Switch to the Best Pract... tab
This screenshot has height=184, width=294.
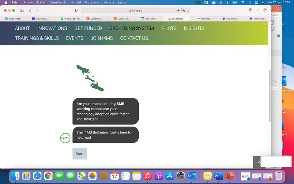[13, 19]
